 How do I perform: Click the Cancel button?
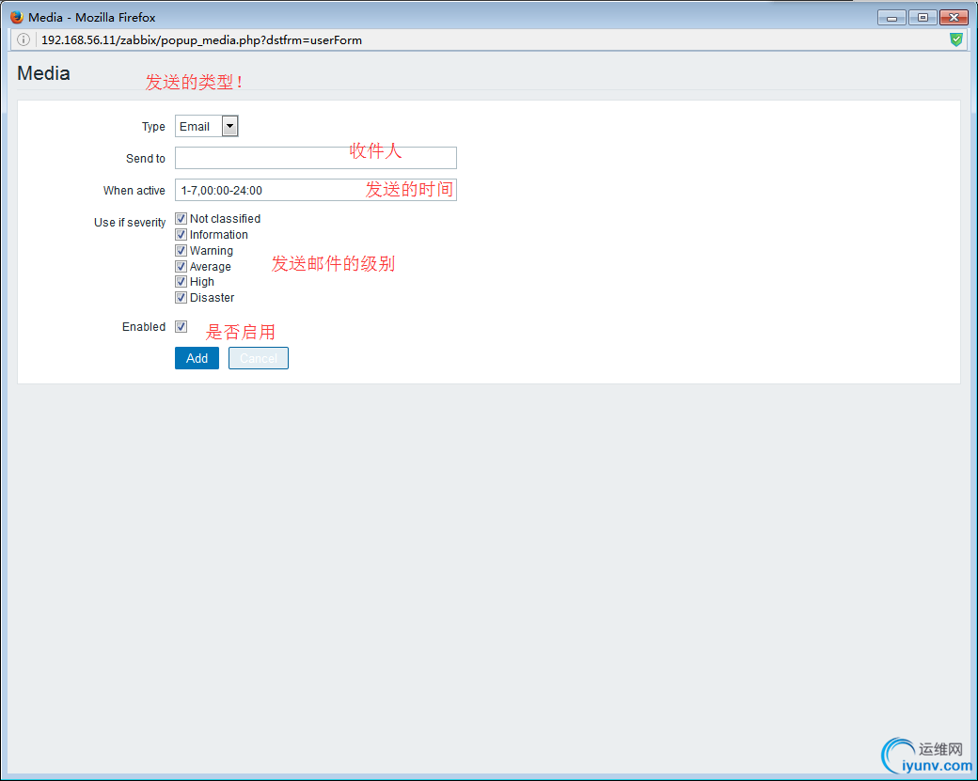(x=259, y=358)
